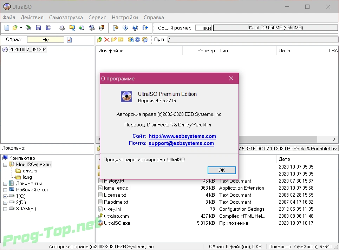Click the image properties checkmark icon
339x250 pixels.
tap(69, 40)
